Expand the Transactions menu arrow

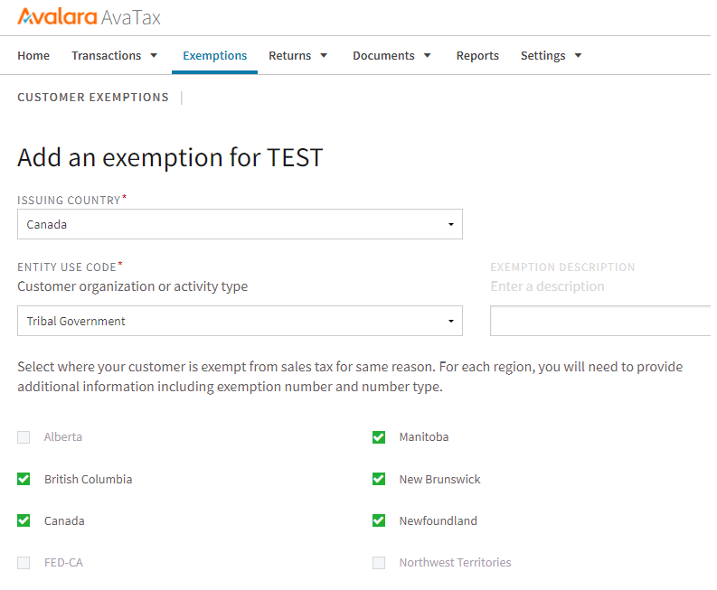(x=154, y=55)
